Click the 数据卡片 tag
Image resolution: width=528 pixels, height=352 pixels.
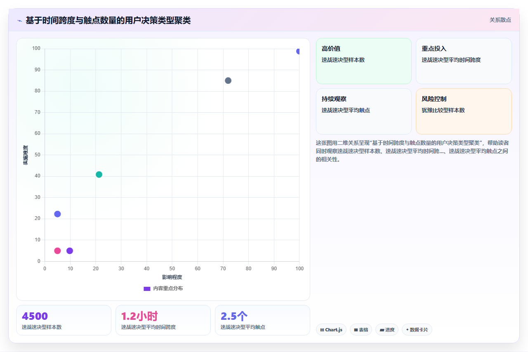[417, 330]
